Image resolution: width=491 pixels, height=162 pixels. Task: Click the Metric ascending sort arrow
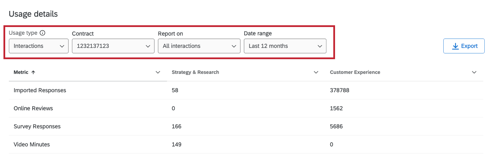click(x=33, y=72)
